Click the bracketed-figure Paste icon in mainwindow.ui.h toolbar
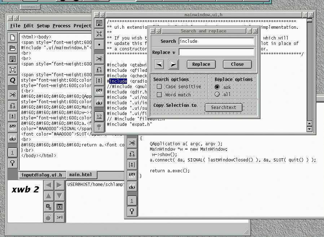This screenshot has width=324, height=237. (x=99, y=81)
